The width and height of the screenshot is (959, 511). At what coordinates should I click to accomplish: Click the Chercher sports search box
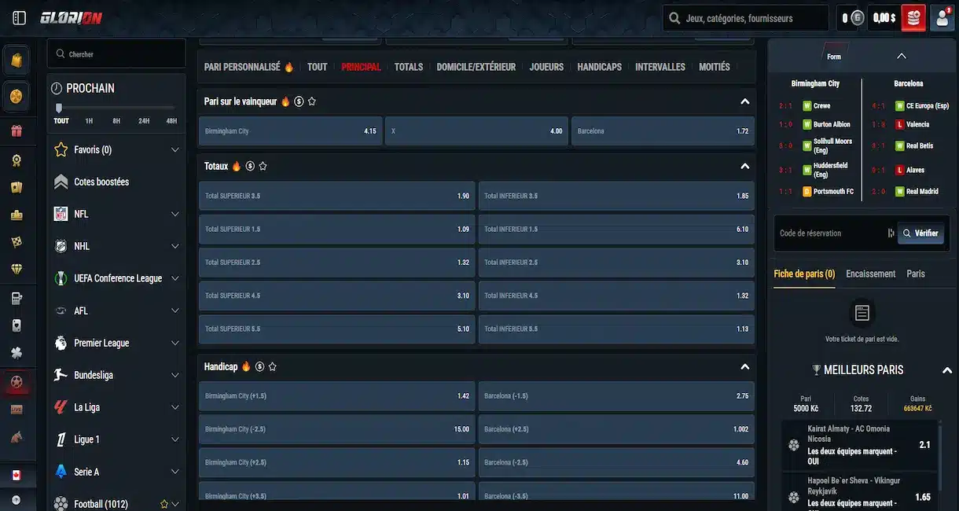coord(116,54)
